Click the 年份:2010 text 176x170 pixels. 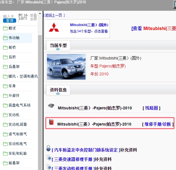pyautogui.click(x=99, y=74)
